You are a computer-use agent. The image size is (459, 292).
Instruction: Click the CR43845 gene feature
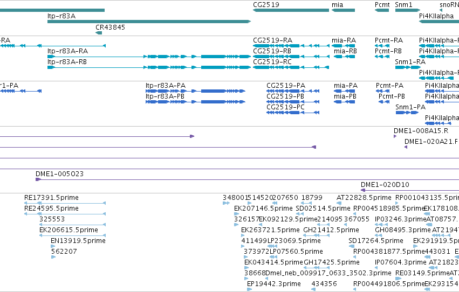click(99, 33)
